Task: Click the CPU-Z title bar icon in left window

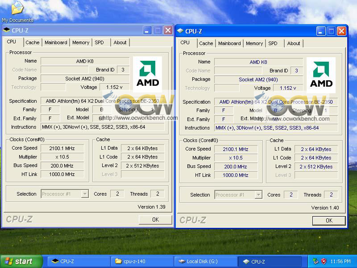Action: tap(7, 30)
